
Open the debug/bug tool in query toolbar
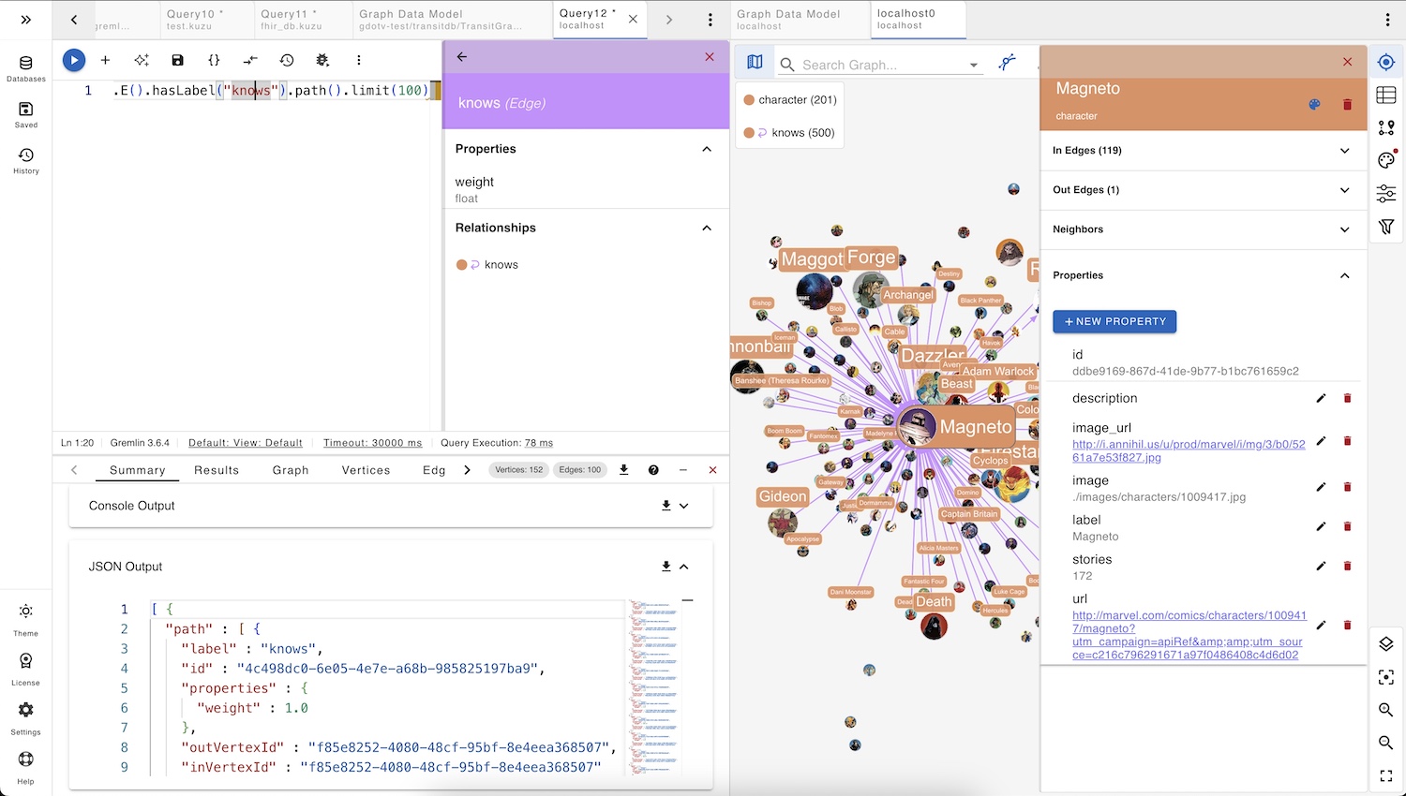[x=322, y=60]
